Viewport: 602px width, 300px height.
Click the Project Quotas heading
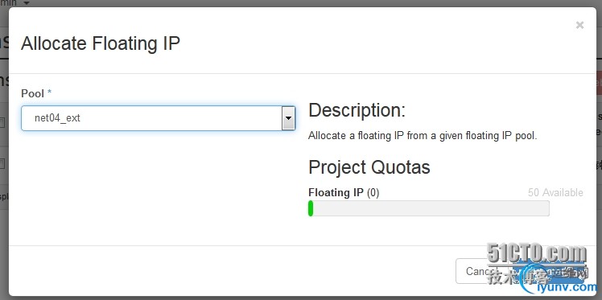pos(369,167)
